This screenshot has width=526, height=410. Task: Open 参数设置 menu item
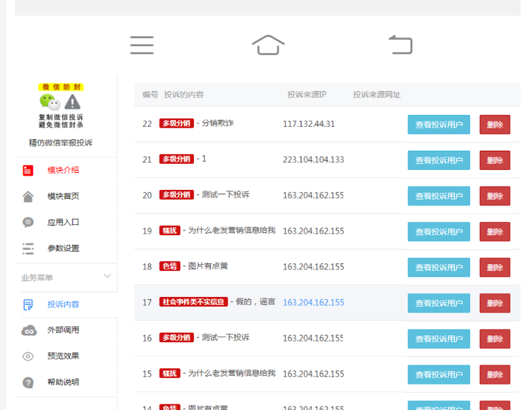point(63,248)
